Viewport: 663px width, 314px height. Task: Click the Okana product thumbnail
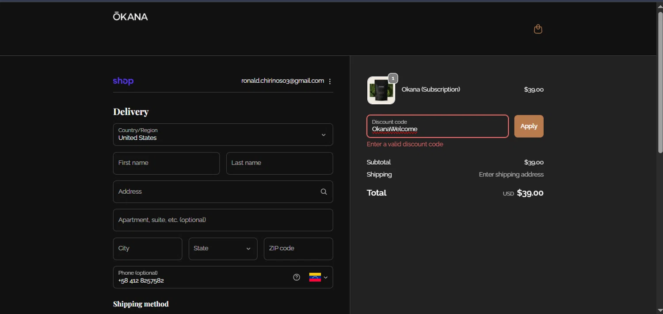[x=381, y=90]
